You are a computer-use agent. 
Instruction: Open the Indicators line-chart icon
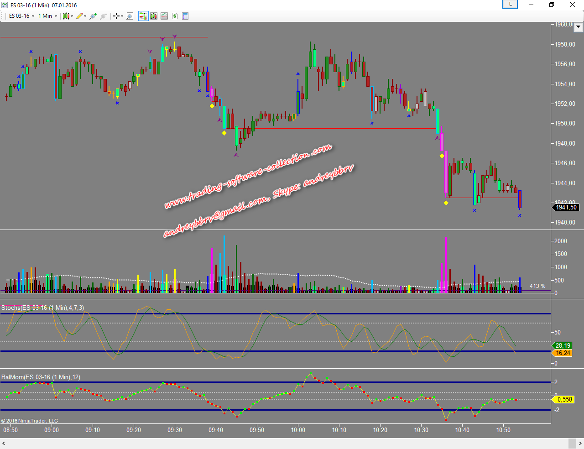tap(164, 16)
